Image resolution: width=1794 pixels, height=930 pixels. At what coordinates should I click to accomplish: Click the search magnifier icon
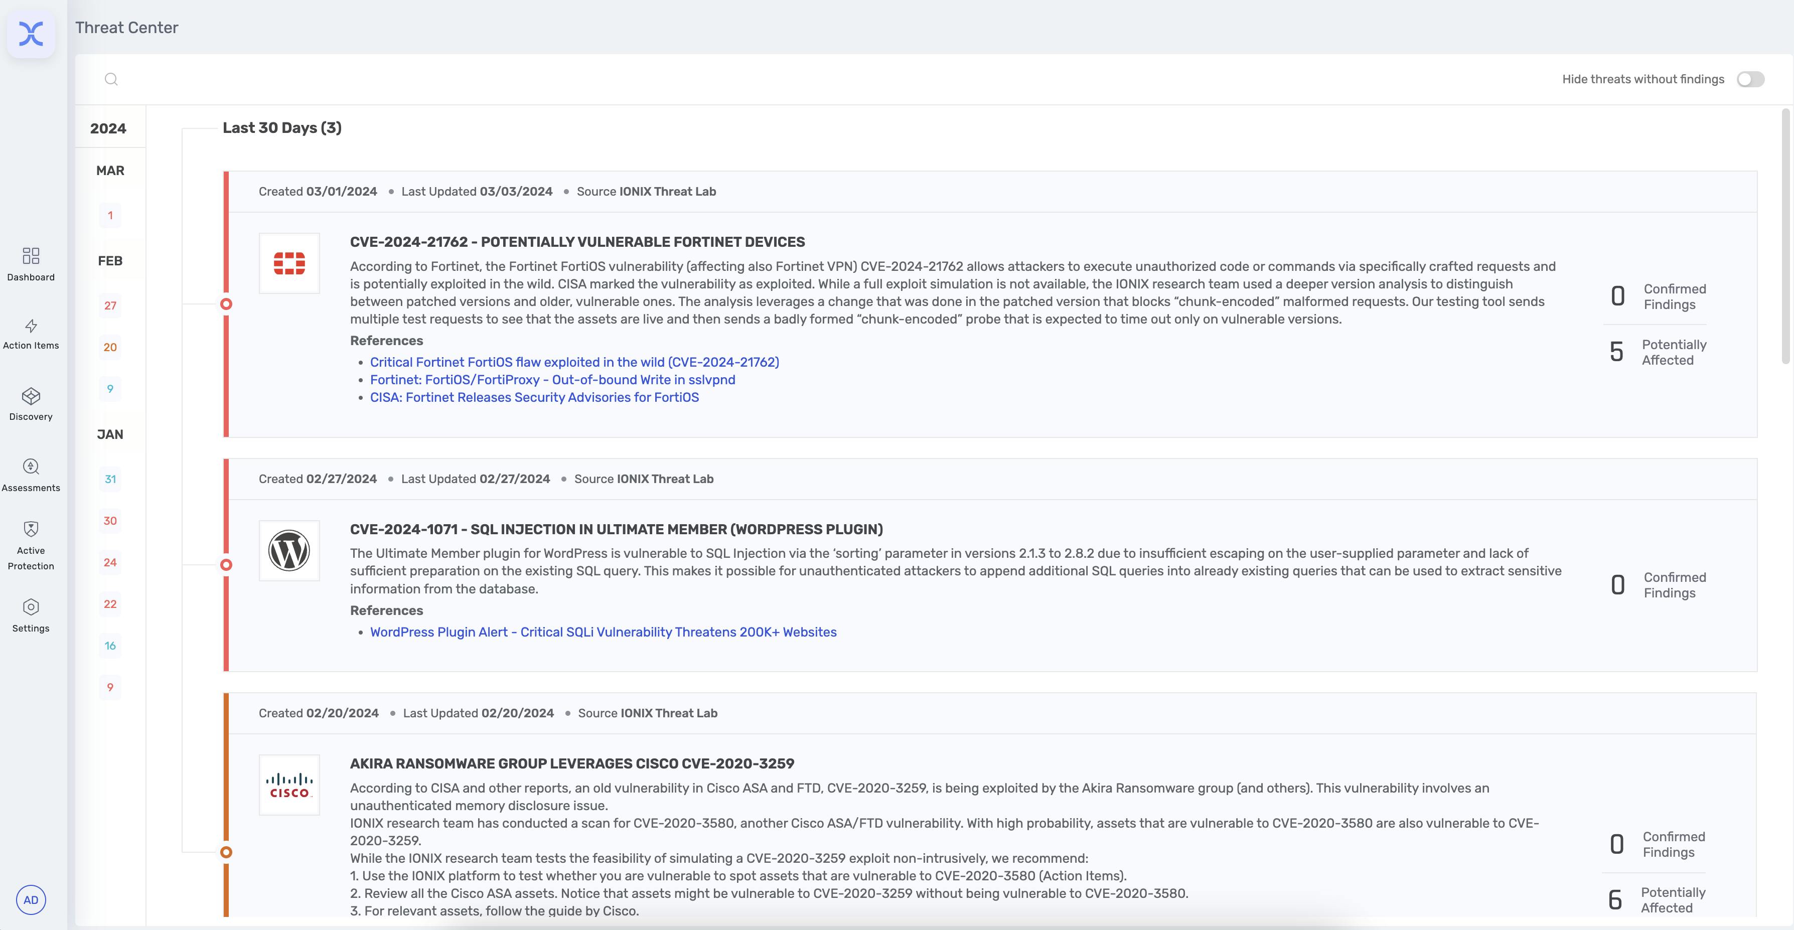(111, 79)
